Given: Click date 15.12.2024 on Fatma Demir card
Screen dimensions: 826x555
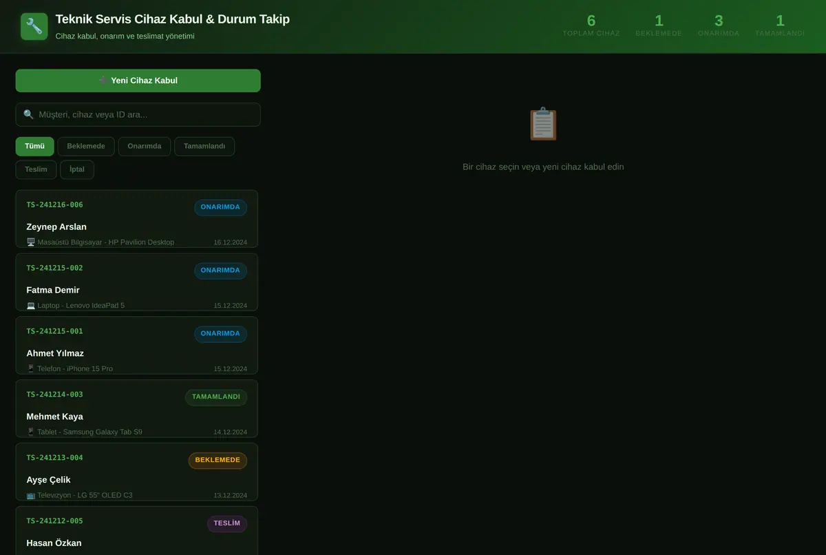Looking at the screenshot, I should click(x=230, y=306).
